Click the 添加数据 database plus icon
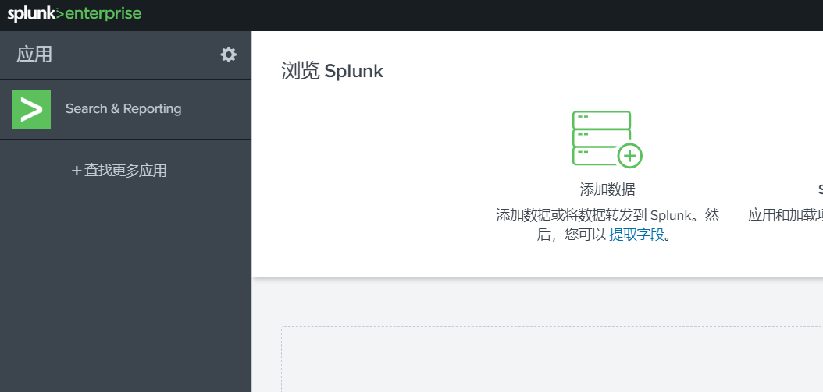The image size is (823, 392). click(607, 139)
